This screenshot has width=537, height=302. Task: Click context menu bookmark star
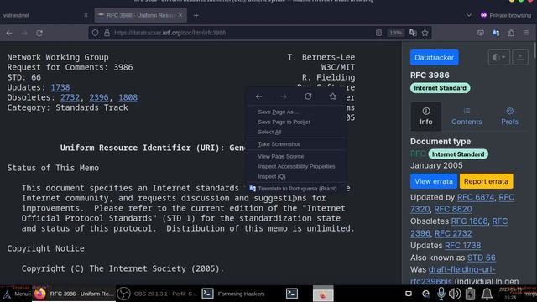click(333, 97)
